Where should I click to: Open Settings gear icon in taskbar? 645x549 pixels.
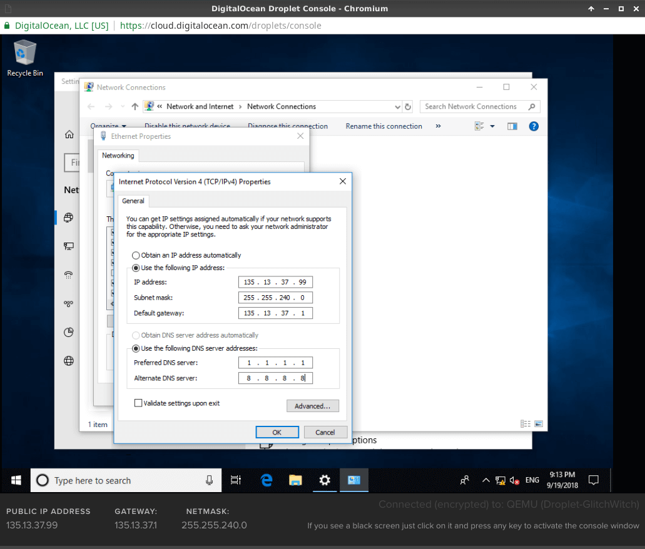tap(324, 480)
